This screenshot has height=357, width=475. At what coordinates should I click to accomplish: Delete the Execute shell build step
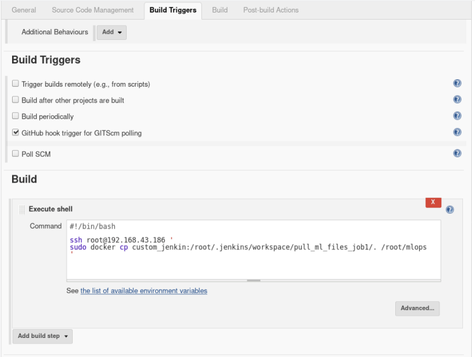[433, 202]
